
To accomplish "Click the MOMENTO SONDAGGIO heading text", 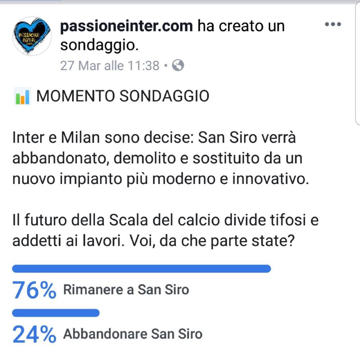I will click(122, 96).
